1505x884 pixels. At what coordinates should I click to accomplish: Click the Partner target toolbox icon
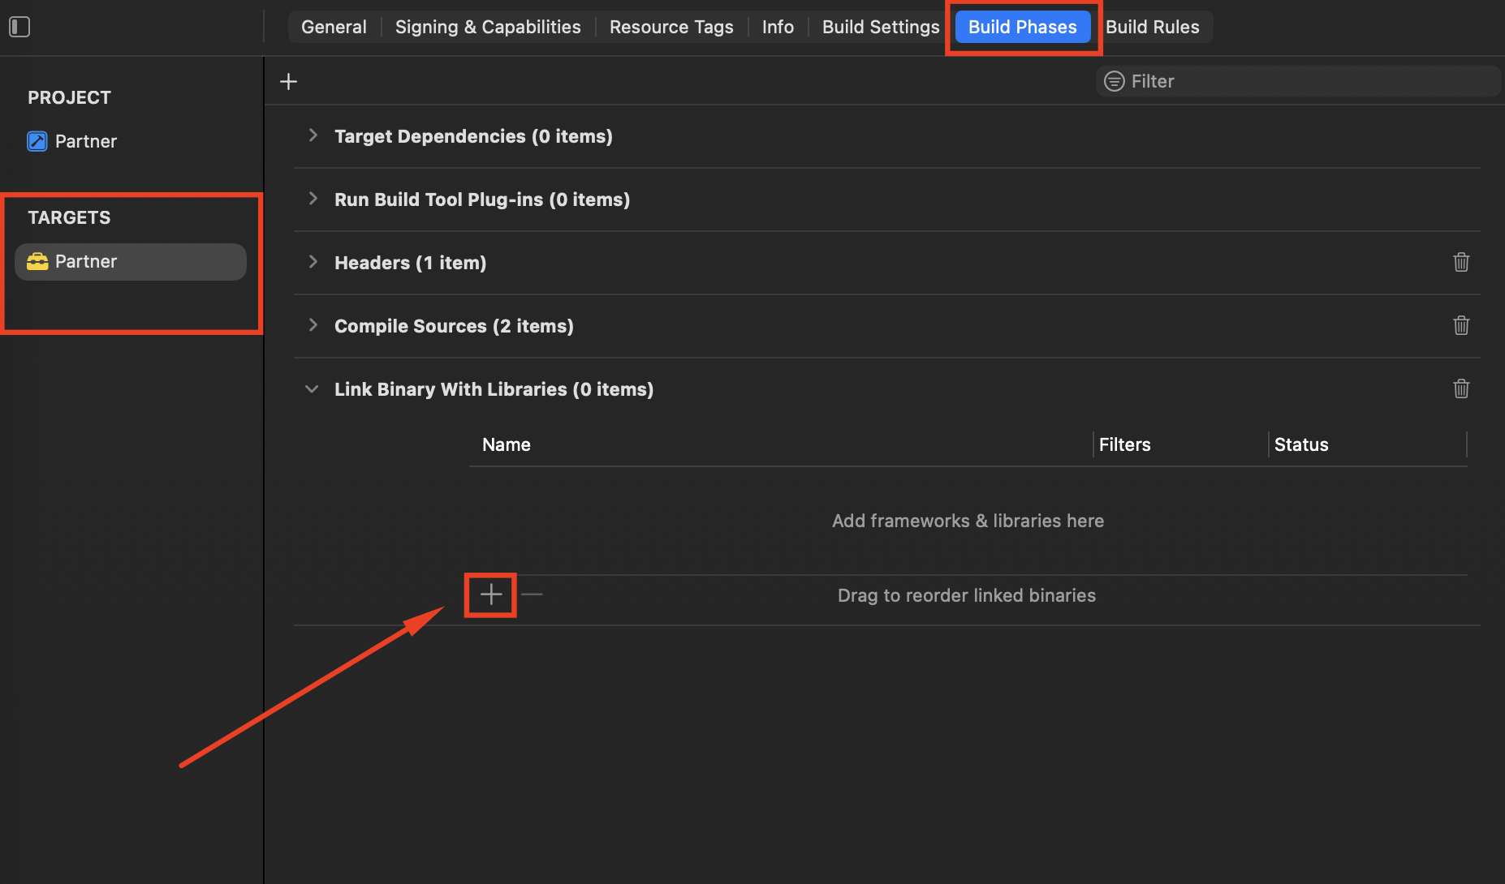tap(37, 261)
